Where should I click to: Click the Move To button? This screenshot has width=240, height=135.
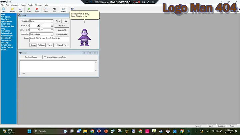(x=62, y=26)
